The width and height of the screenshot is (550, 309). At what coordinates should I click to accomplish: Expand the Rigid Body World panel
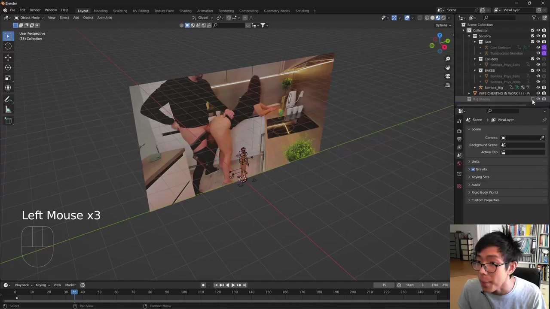(484, 192)
